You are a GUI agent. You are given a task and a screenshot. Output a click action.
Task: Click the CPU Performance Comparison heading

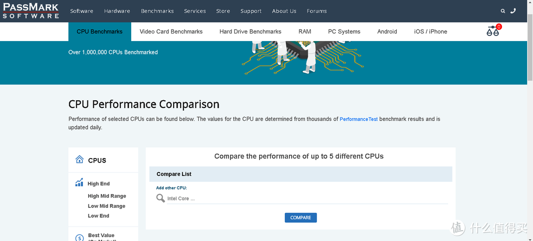pos(144,104)
